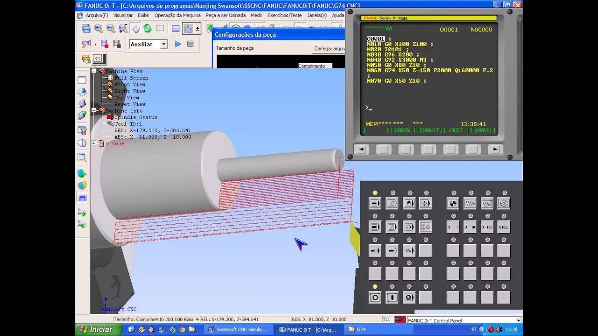Screen dimensions: 598x336
Task: Click the magnifier preview icon in sidebar
Action: click(x=82, y=158)
